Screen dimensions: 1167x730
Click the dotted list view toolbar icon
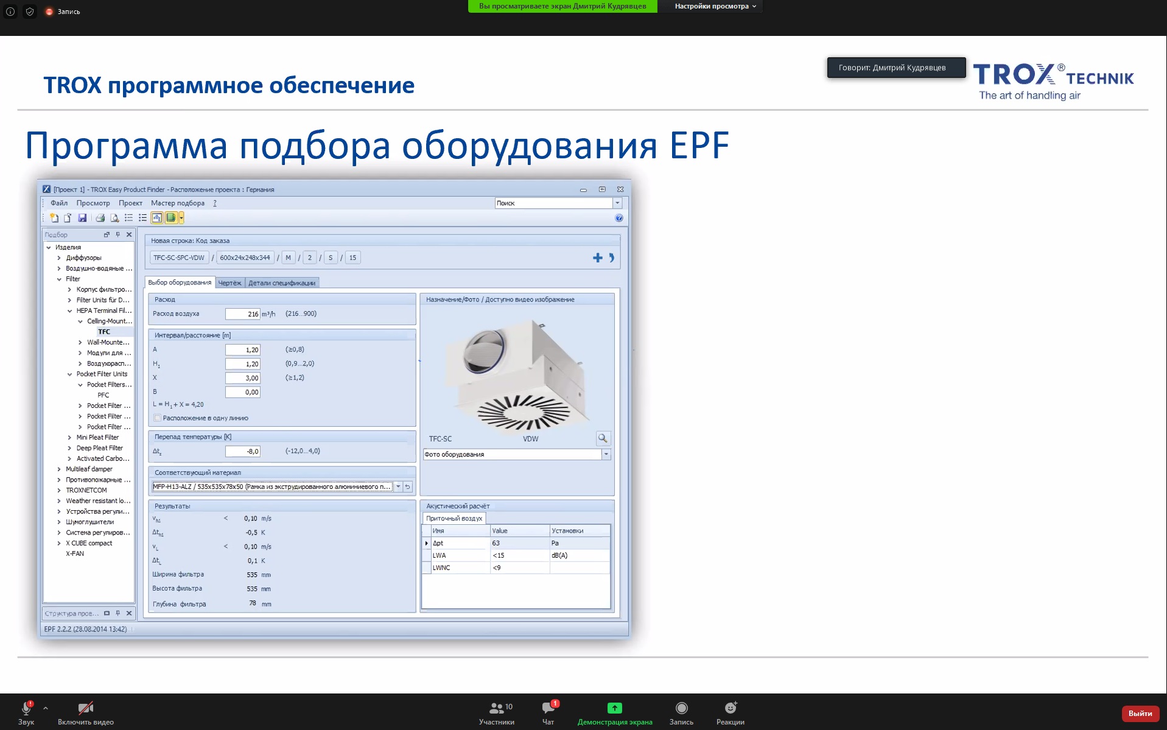(128, 218)
